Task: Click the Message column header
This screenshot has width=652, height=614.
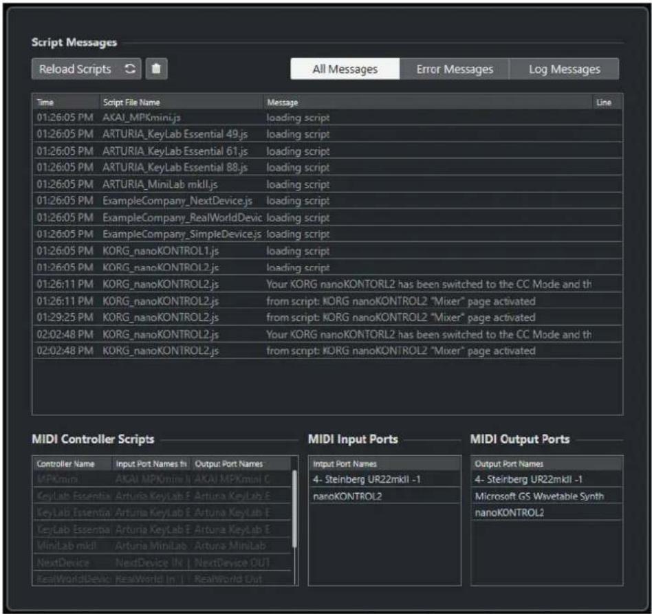Action: click(x=428, y=102)
